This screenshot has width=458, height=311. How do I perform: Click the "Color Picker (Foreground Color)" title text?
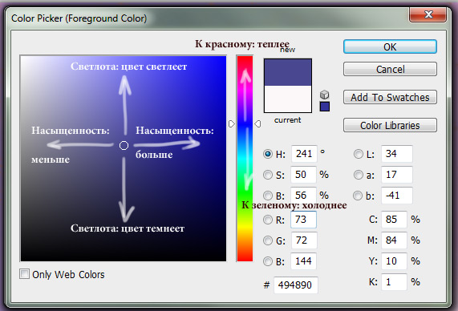point(79,18)
